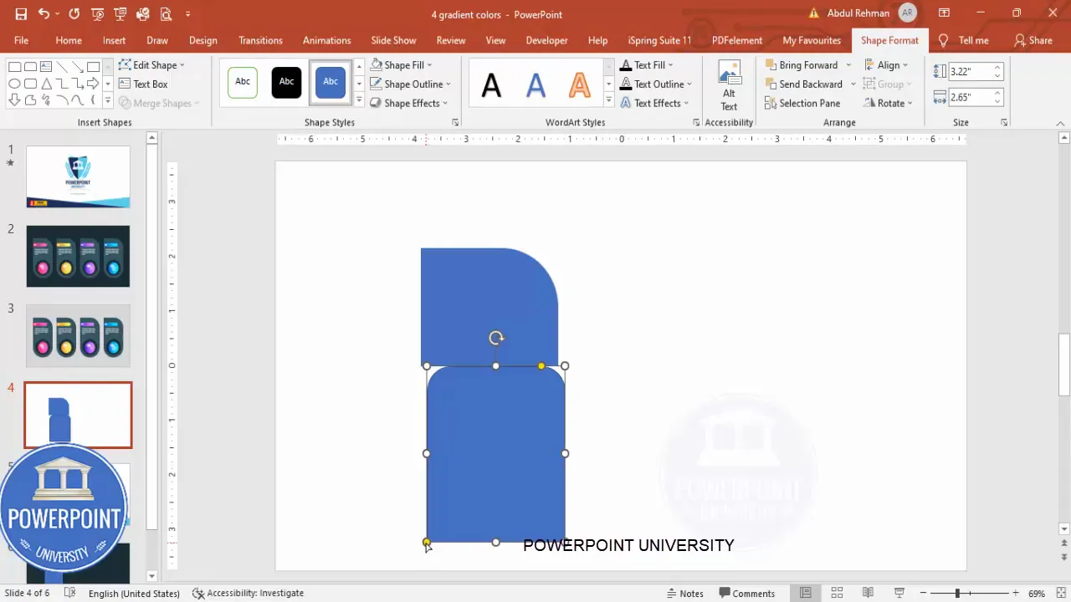Toggle the Comments pane
Image resolution: width=1071 pixels, height=602 pixels.
(747, 593)
